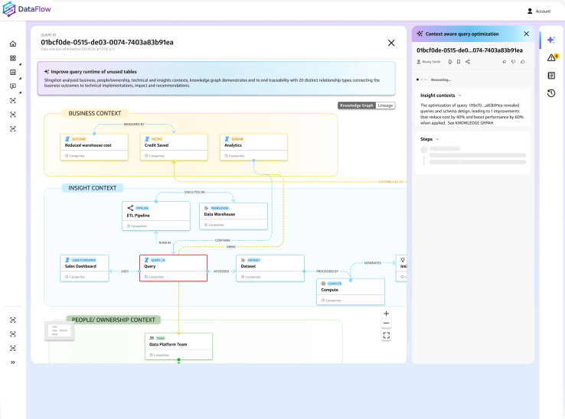This screenshot has height=419, width=565.
Task: Click the EXECUTES ON edge label
Action: [x=194, y=192]
